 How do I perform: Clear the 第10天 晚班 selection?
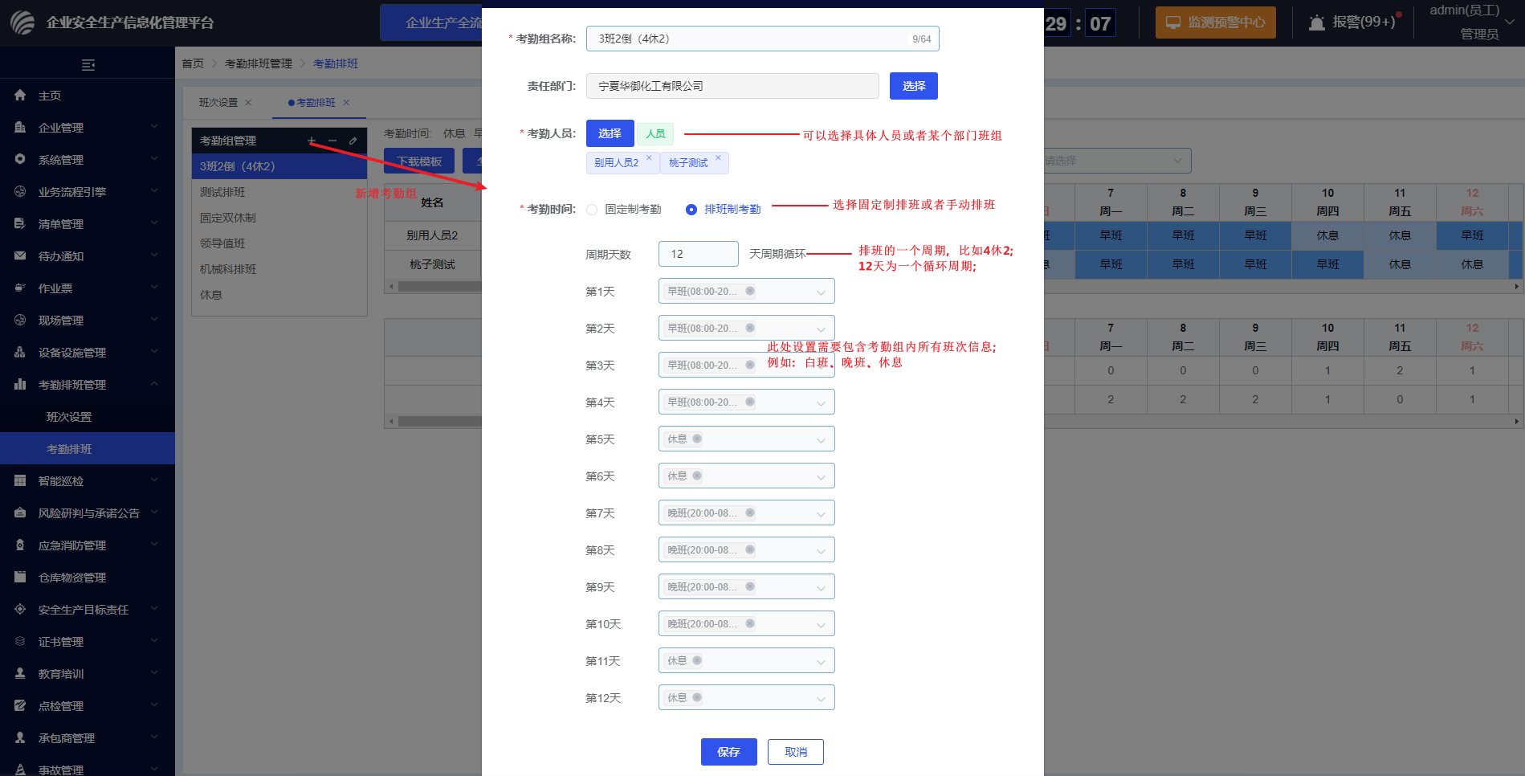coord(750,623)
